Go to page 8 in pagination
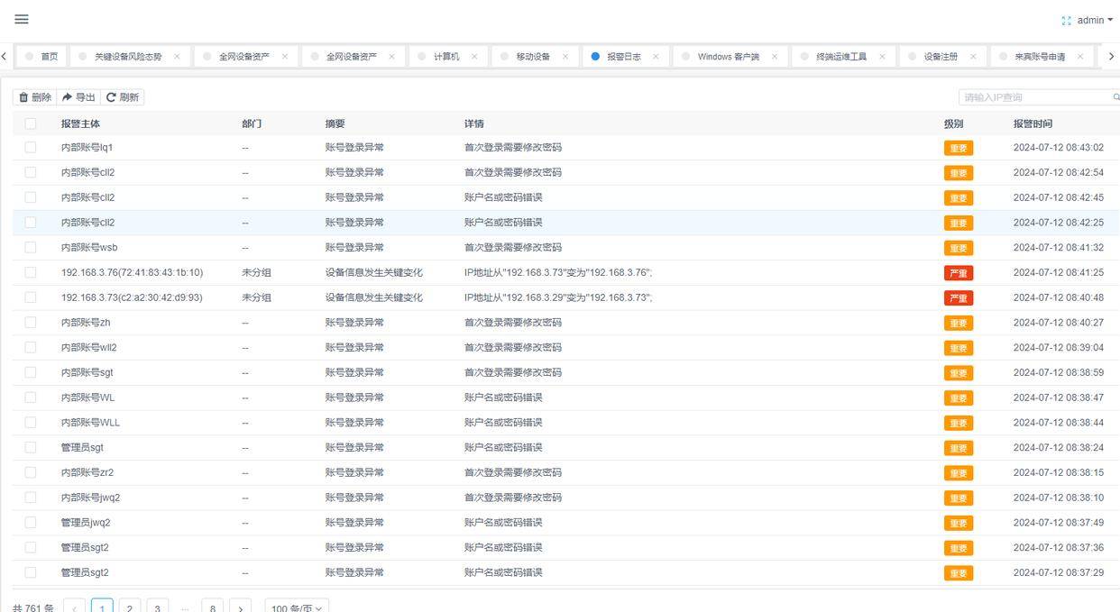This screenshot has width=1120, height=612. 213,608
